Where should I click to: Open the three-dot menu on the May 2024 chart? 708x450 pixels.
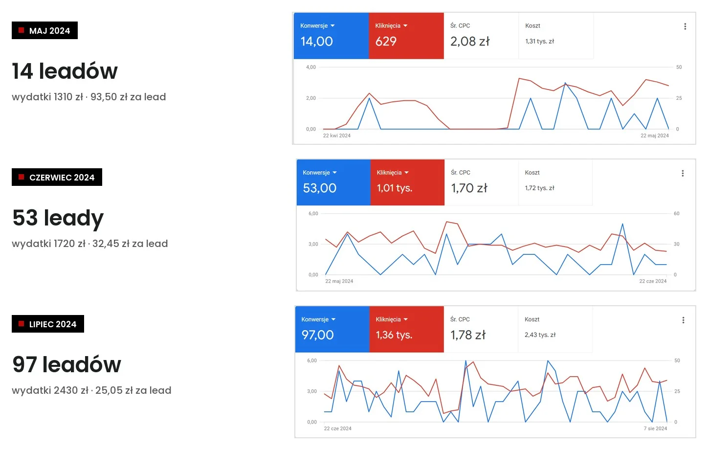point(685,26)
